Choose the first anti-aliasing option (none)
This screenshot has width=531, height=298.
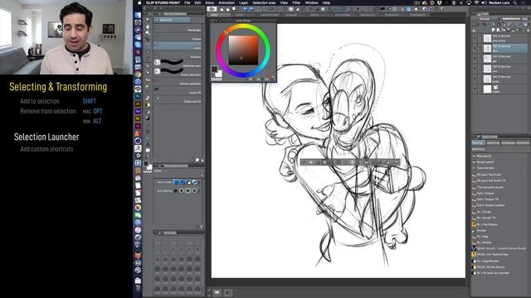pos(176,191)
